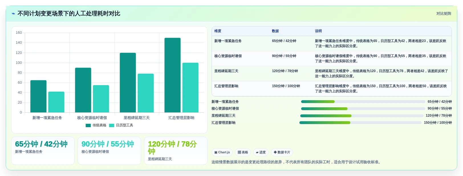Select the 里程碑延期三天 table row name
The image size is (463, 176).
(x=226, y=71)
